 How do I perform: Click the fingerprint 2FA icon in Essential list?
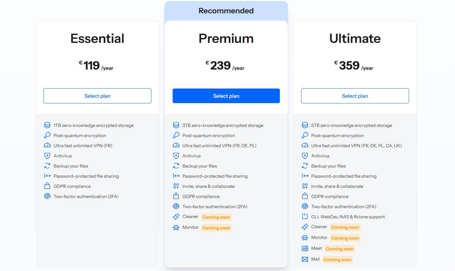click(47, 196)
